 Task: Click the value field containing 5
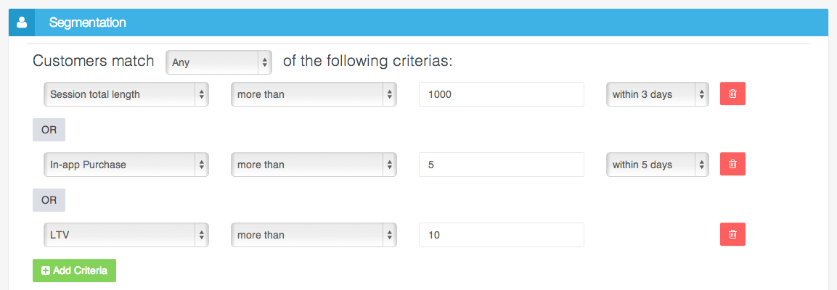pyautogui.click(x=501, y=165)
